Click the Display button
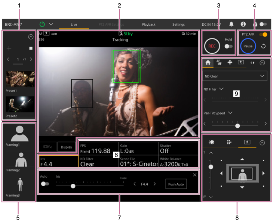The height and width of the screenshot is (224, 273). tap(66, 147)
